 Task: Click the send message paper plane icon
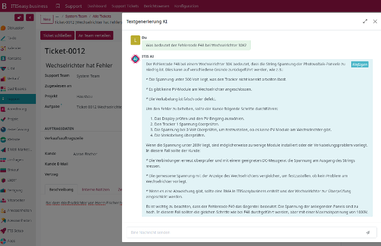click(x=368, y=233)
